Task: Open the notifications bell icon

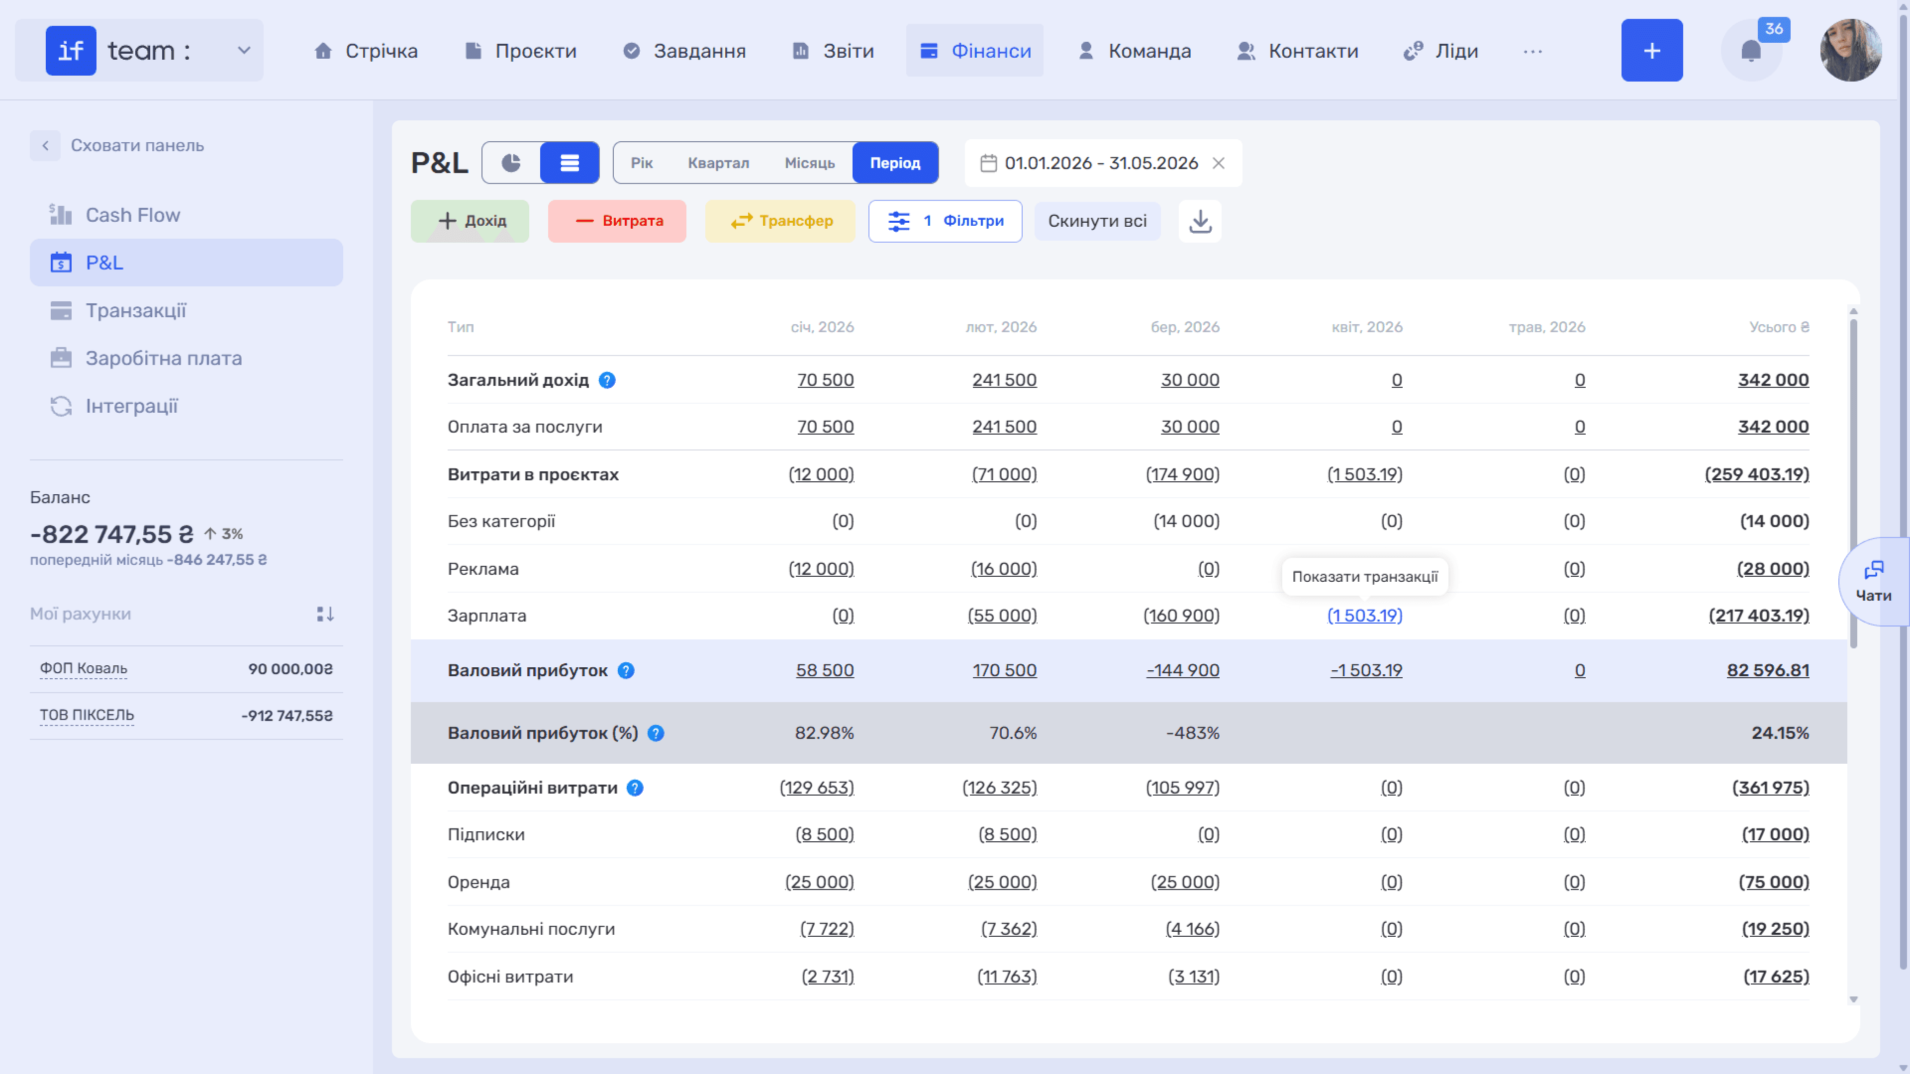Action: coord(1751,50)
